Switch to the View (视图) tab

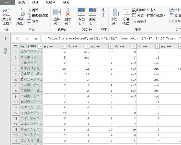66,3
